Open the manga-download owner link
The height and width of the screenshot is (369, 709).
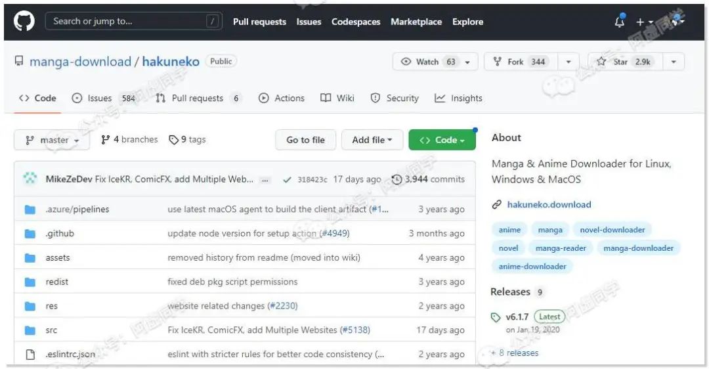80,62
